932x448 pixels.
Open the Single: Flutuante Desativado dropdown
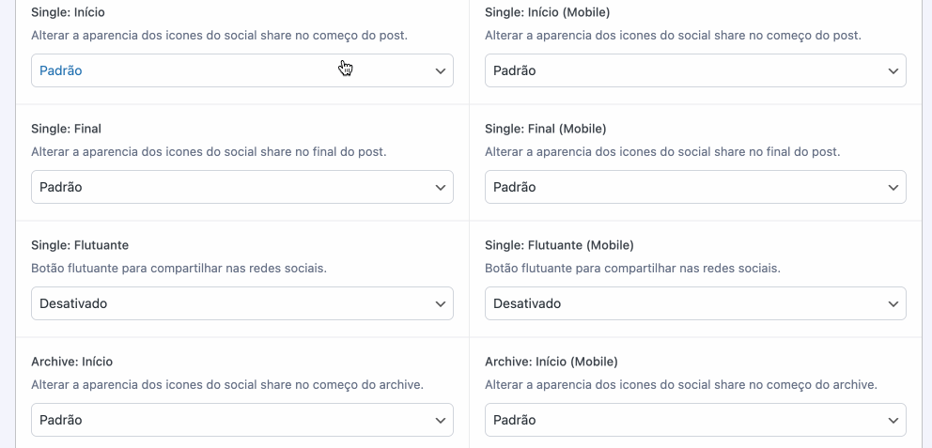[241, 303]
